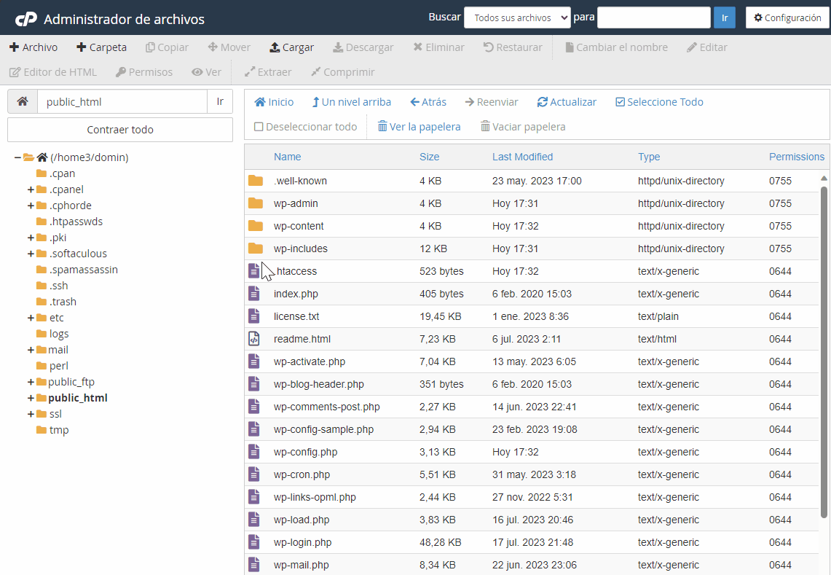Click Vaciar papelera trash option
Viewport: 831px width, 575px height.
click(x=522, y=127)
